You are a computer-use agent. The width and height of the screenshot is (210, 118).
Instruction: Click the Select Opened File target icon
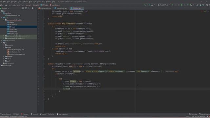coord(23,8)
